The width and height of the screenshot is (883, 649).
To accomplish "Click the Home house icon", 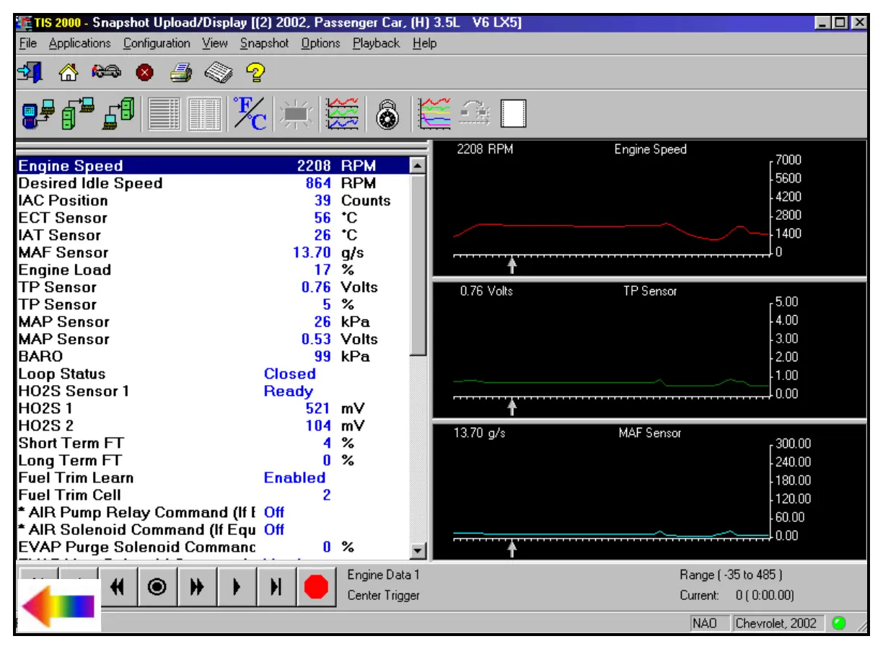I will [x=68, y=72].
